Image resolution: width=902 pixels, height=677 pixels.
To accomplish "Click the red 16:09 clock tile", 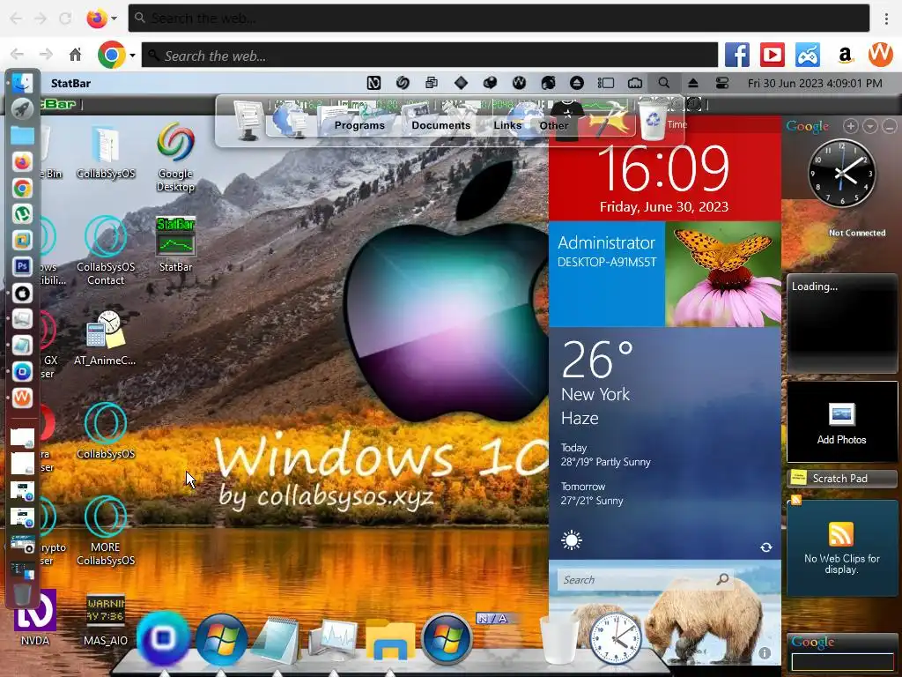I will (x=664, y=175).
